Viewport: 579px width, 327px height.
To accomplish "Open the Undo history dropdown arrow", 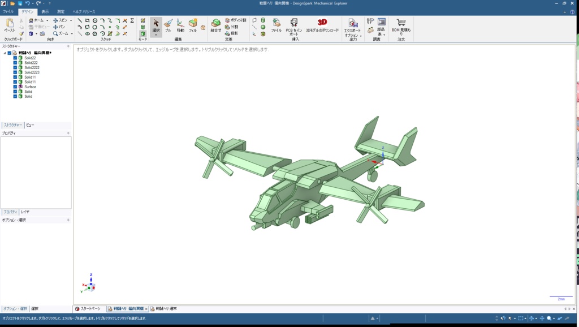I will pyautogui.click(x=32, y=3).
